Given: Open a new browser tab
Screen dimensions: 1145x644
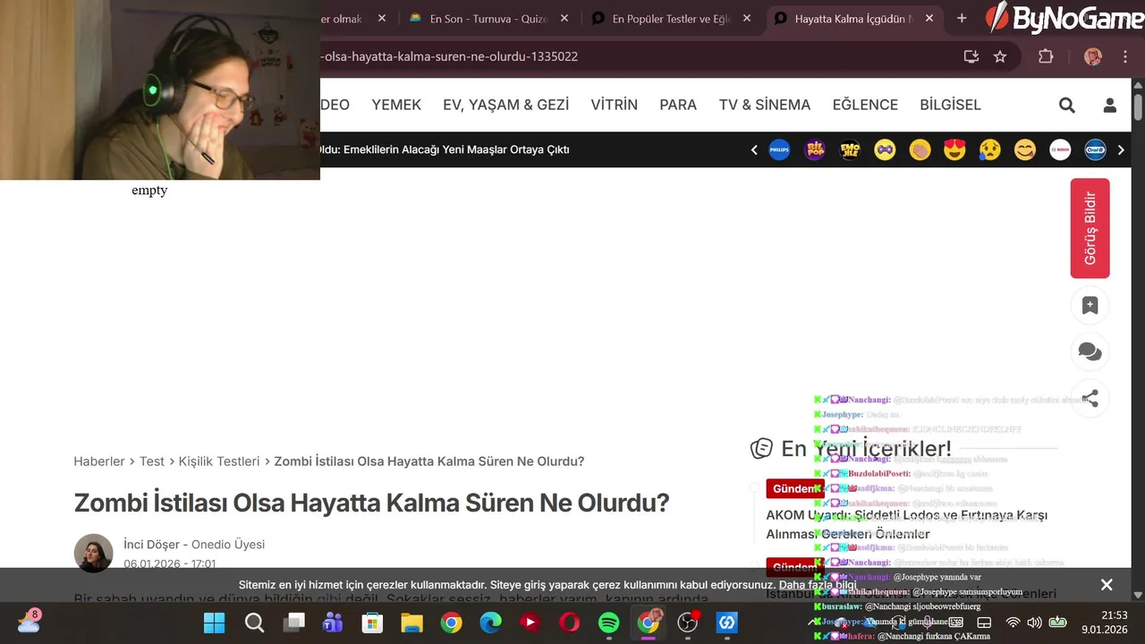Looking at the screenshot, I should (x=962, y=18).
